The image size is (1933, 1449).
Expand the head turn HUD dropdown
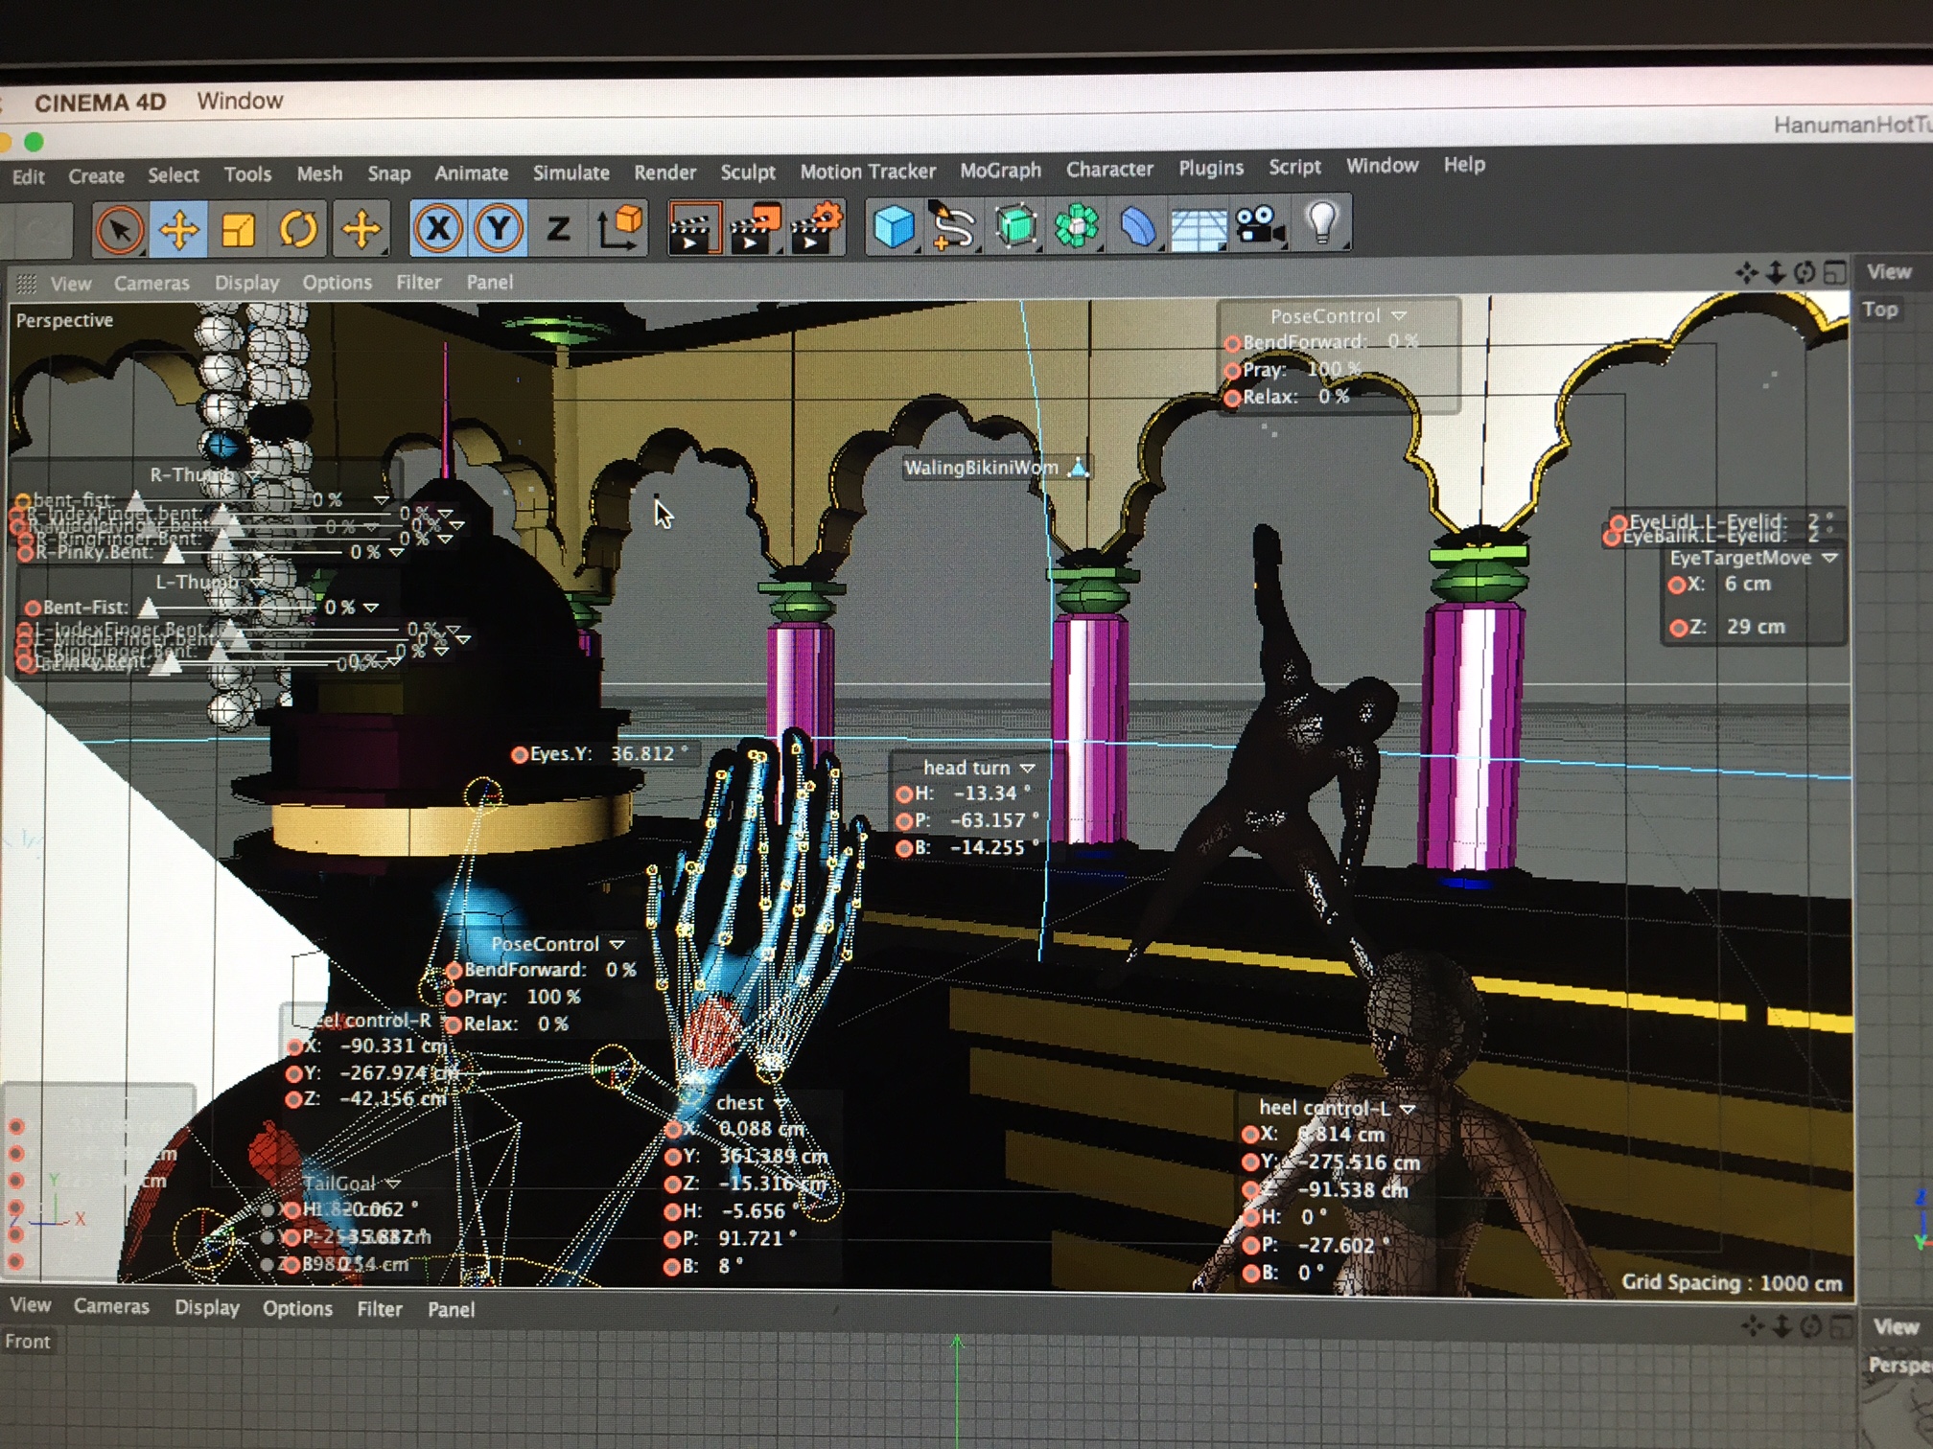1028,769
